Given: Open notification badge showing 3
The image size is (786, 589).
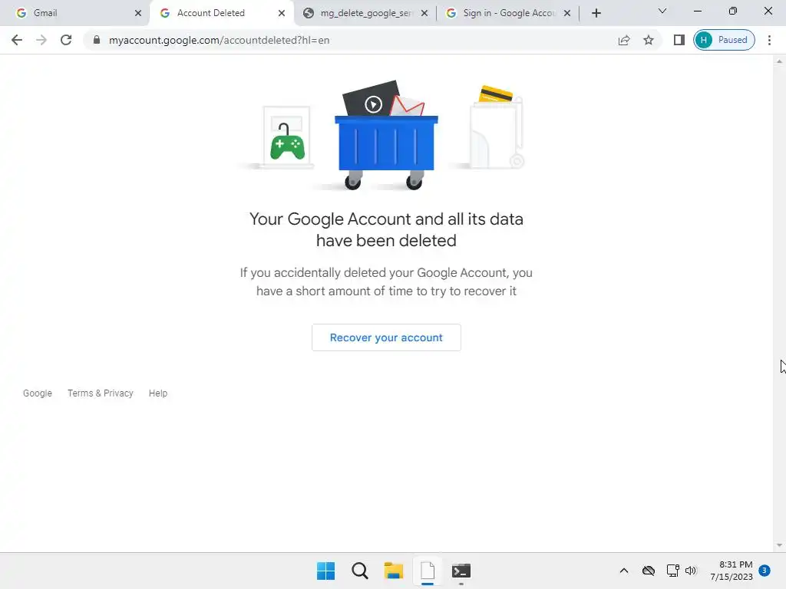Looking at the screenshot, I should tap(765, 570).
